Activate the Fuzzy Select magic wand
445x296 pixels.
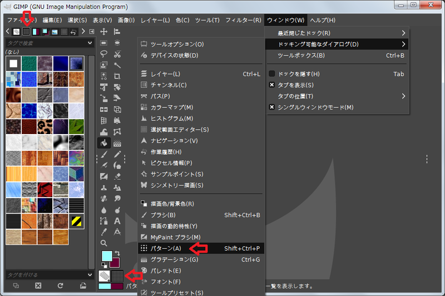(117, 65)
